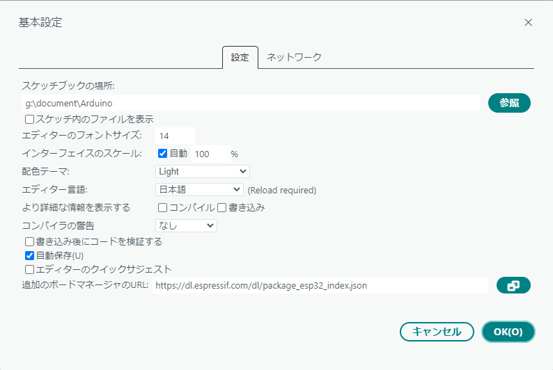
Task: Uncheck the 自動 interface scale checkbox
Action: (162, 153)
